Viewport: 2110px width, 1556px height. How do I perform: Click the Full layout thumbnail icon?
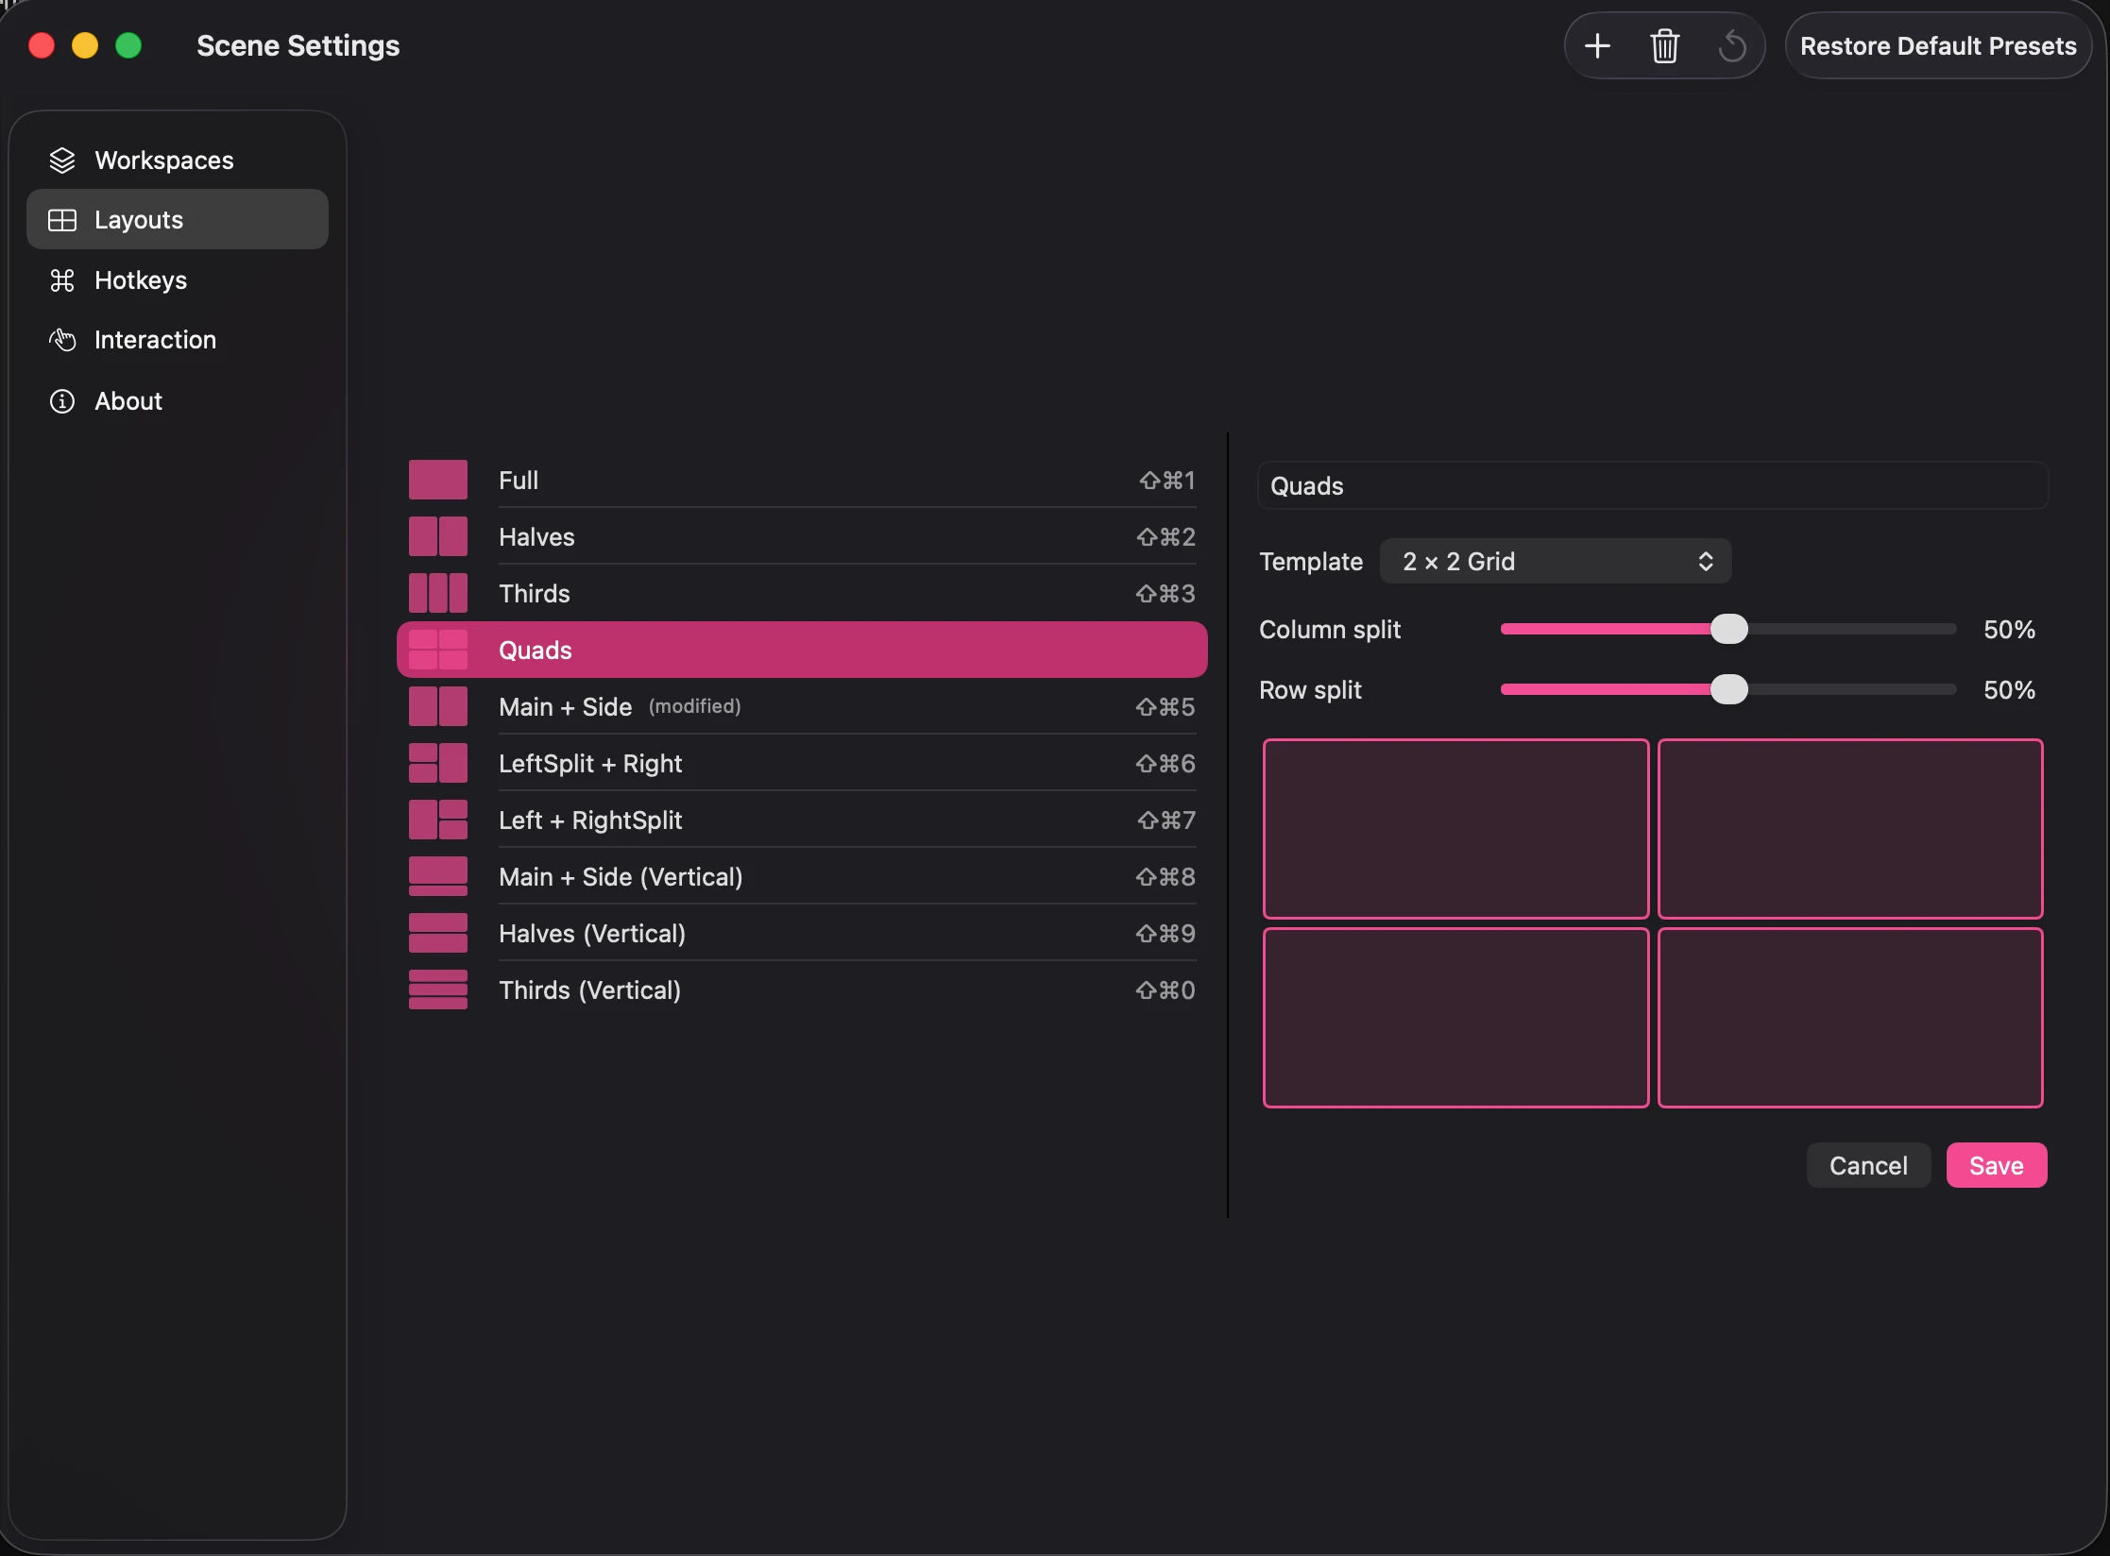(x=438, y=480)
